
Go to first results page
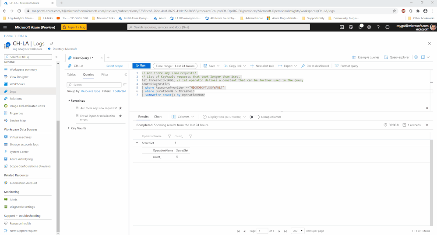coord(238,231)
